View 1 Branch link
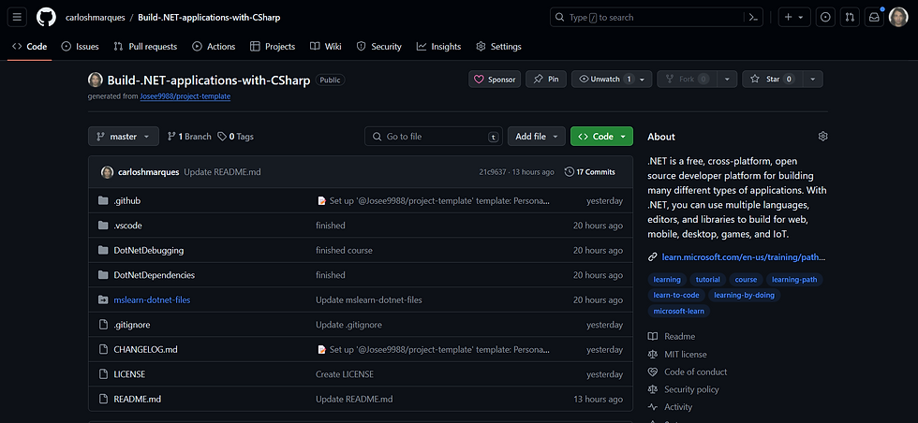Screen dimensions: 918x423 pyautogui.click(x=189, y=137)
